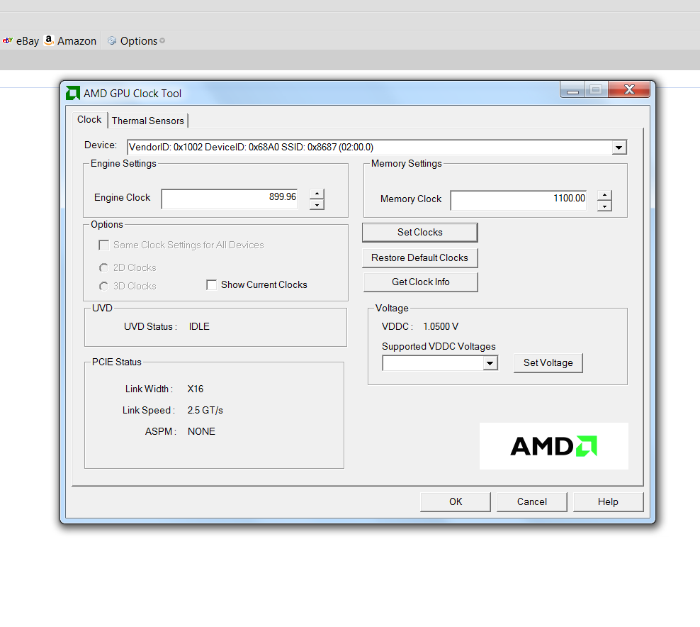Decrease Memory Clock with the down arrow
The image size is (700, 627).
click(x=604, y=206)
